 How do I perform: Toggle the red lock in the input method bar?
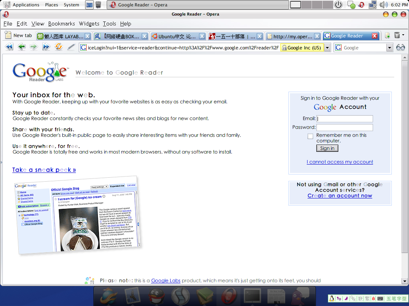(373, 298)
